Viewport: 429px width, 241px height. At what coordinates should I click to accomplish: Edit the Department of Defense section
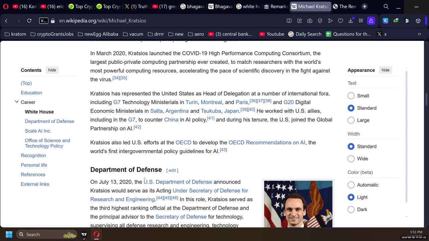pyautogui.click(x=172, y=170)
